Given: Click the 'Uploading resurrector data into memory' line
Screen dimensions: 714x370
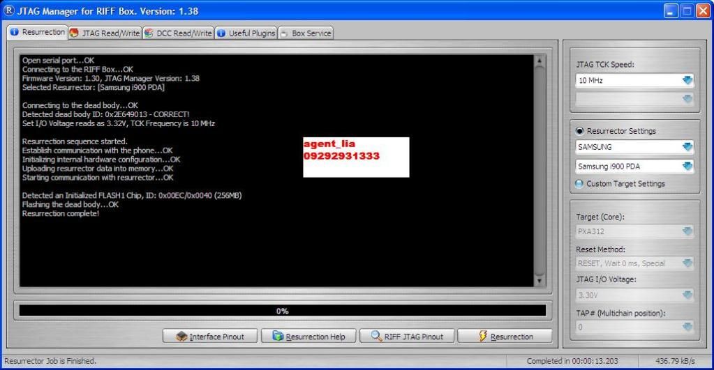Looking at the screenshot, I should point(98,169).
